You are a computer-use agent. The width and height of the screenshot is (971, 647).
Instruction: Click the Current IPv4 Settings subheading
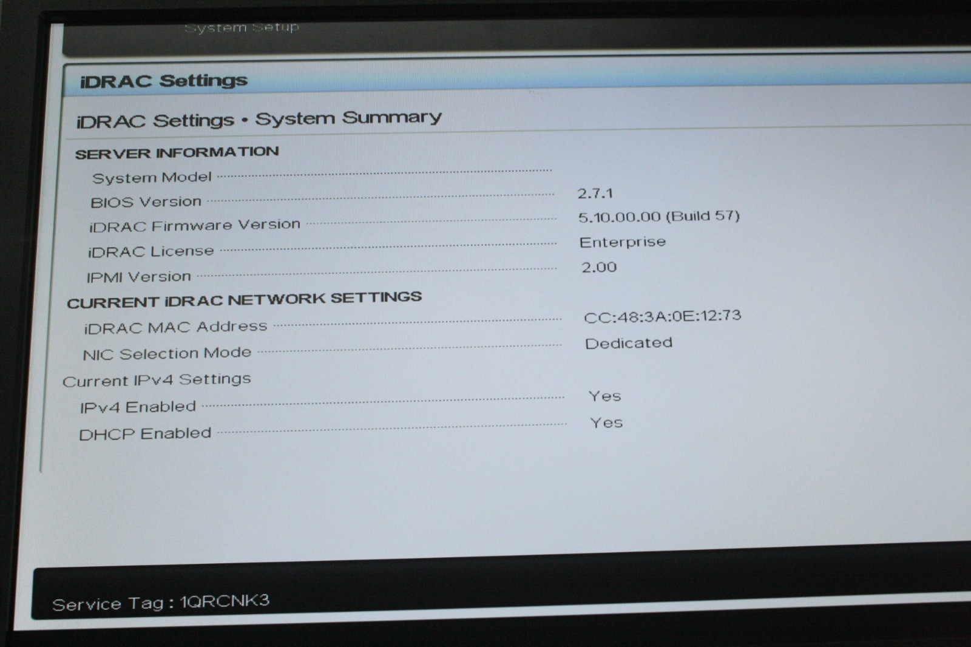pyautogui.click(x=157, y=380)
